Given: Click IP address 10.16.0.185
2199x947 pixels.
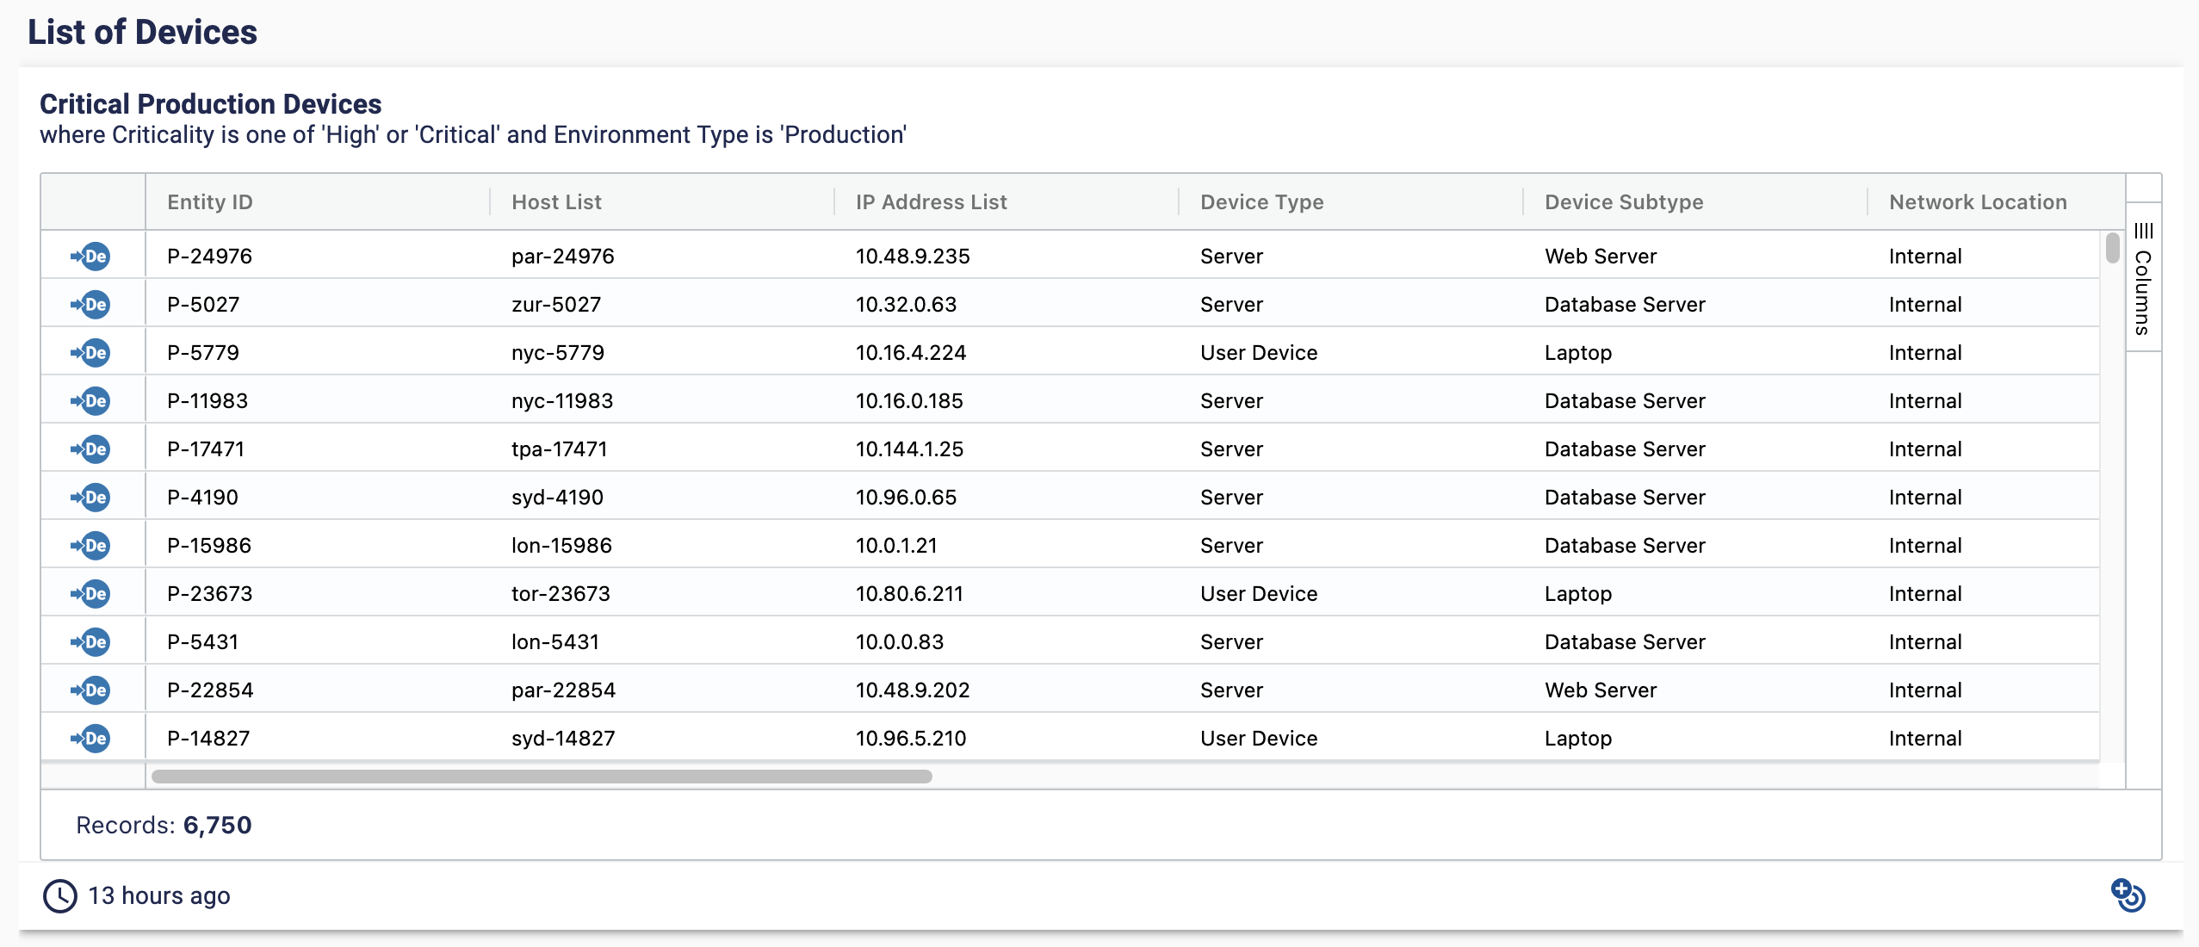Looking at the screenshot, I should 909,400.
